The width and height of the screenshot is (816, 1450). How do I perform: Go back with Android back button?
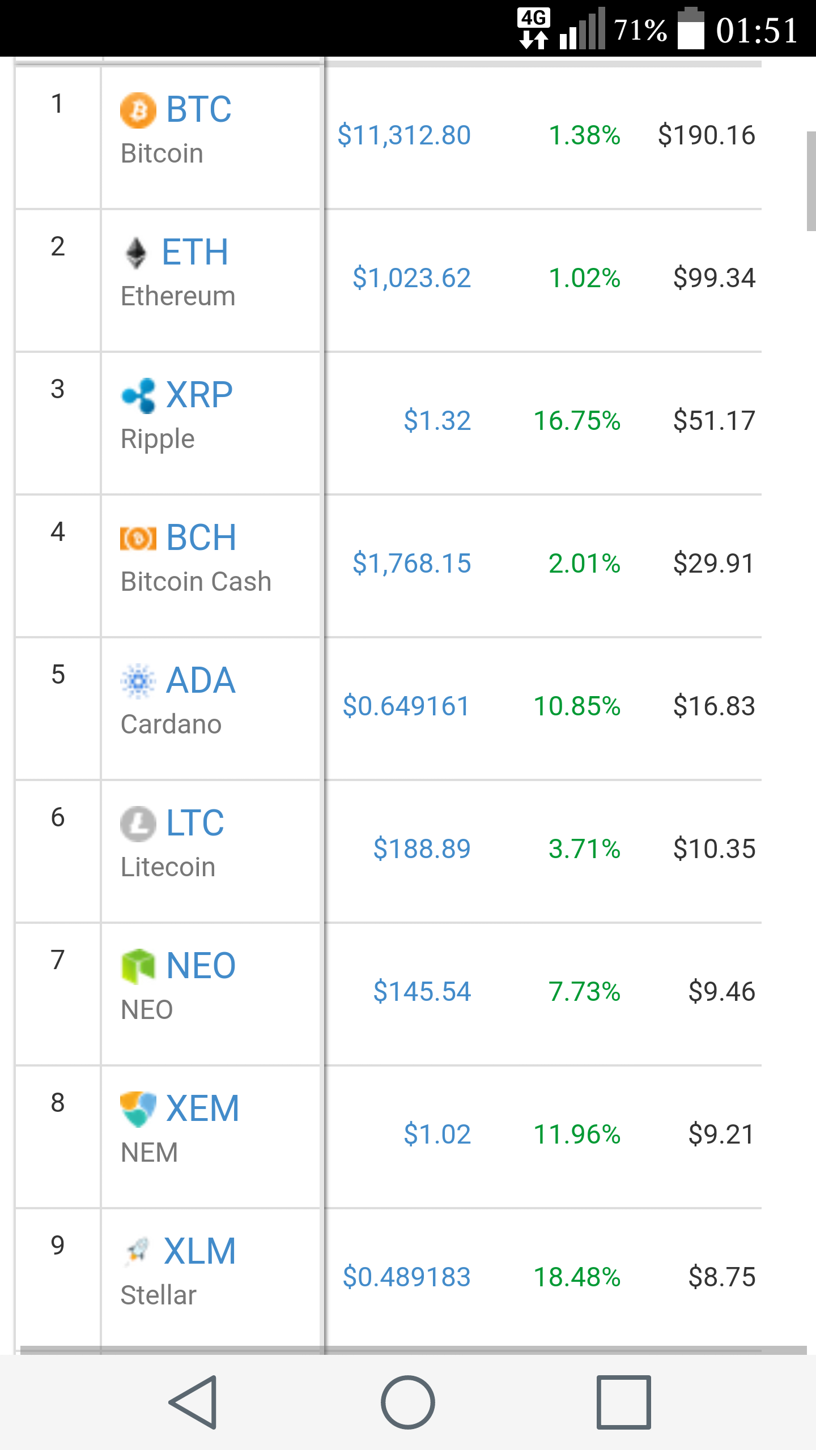pyautogui.click(x=193, y=1402)
